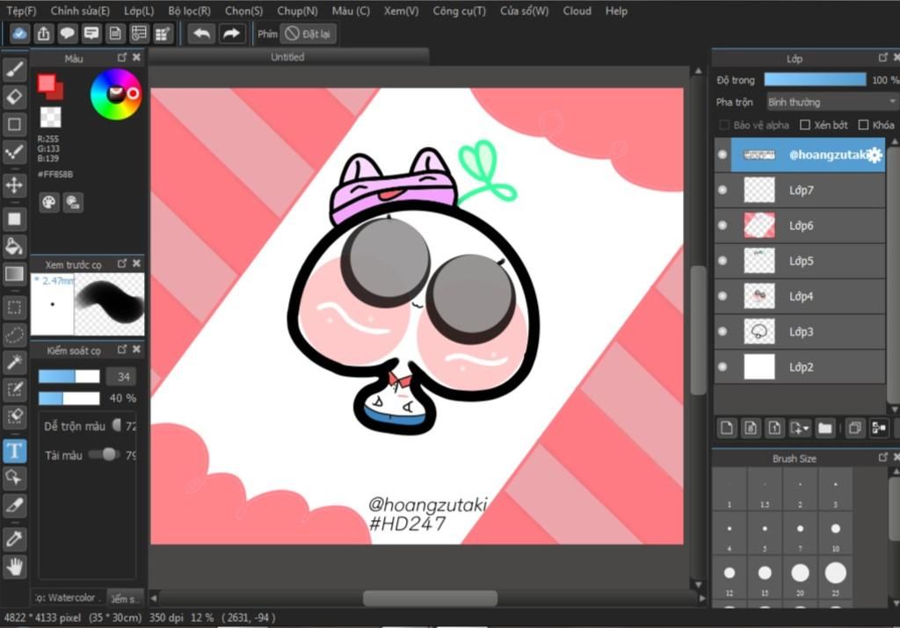The height and width of the screenshot is (628, 900).
Task: Select the Magic Wand tool
Action: [x=14, y=362]
